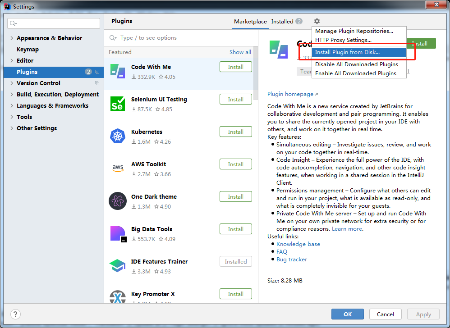Click the Key Promoter X plugin icon

click(118, 297)
